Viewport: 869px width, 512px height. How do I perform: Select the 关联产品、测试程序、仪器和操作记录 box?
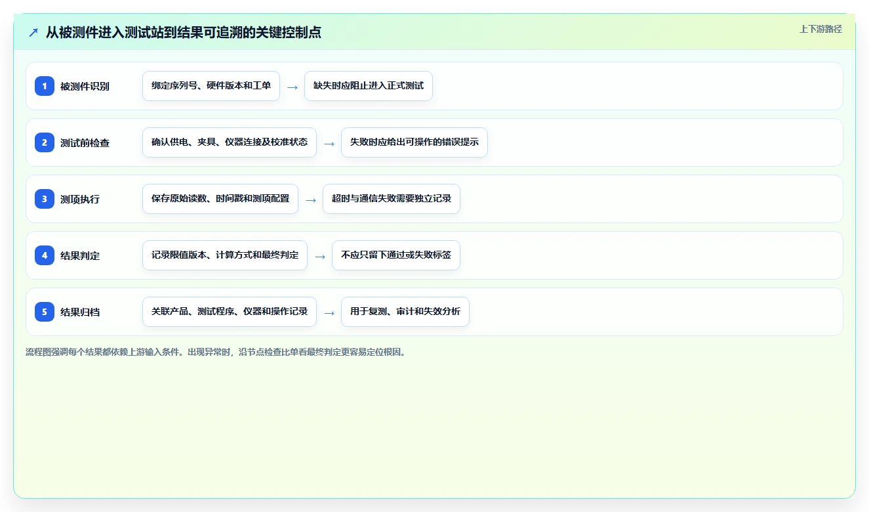coord(230,312)
